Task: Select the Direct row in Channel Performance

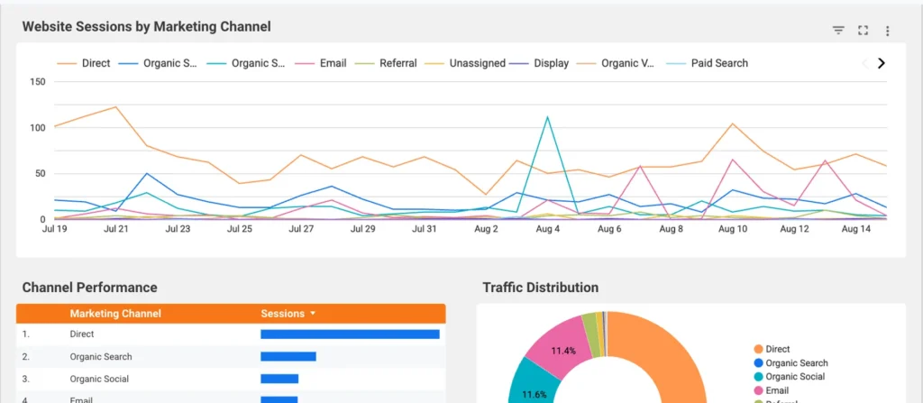Action: [x=231, y=334]
